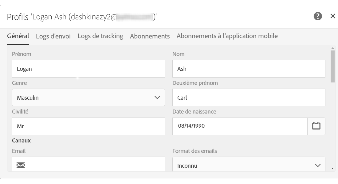Edit the Deuxième prénom field
This screenshot has height=184, width=338.
pos(249,98)
